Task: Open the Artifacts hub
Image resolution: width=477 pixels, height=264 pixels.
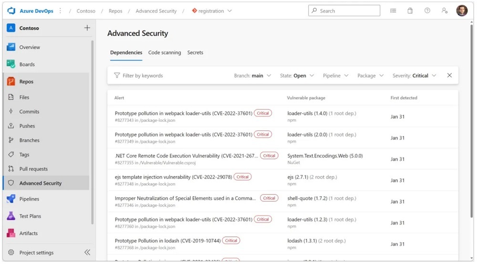Action: 28,233
